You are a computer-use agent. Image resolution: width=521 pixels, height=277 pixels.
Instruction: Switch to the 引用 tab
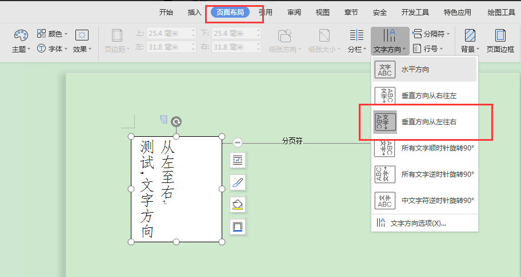tap(266, 13)
